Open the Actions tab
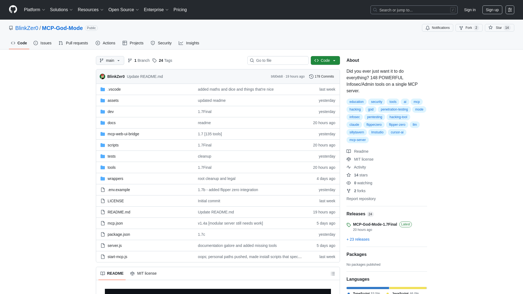523x294 pixels. click(105, 43)
